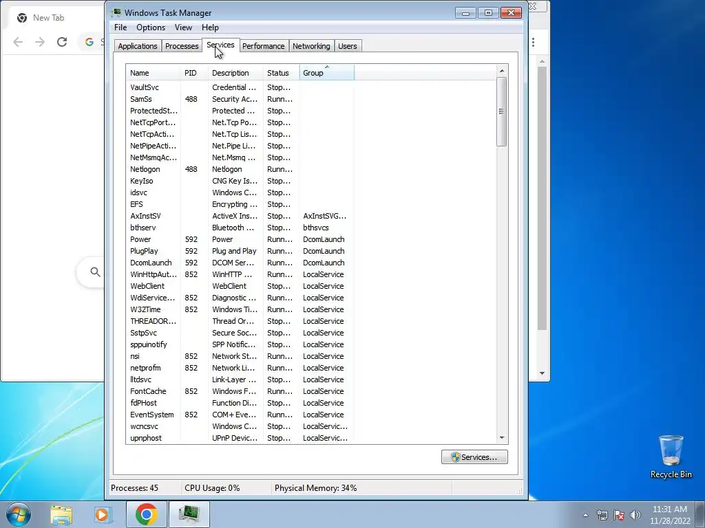Reverse sorting on the Group column header
This screenshot has height=528, width=705.
(x=327, y=73)
